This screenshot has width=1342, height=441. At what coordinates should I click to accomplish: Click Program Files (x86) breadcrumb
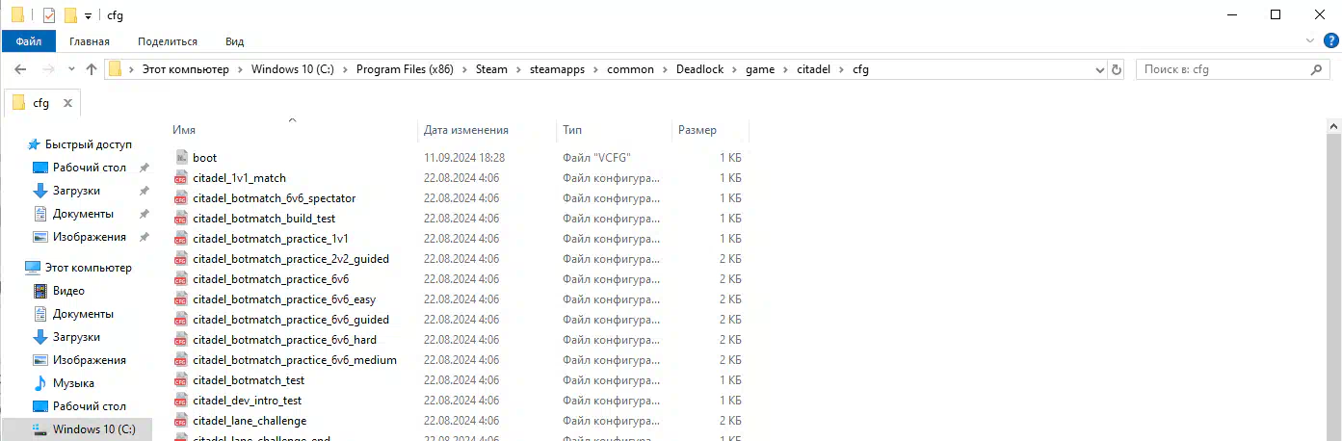click(405, 69)
